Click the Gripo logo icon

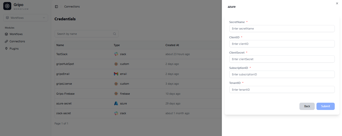[7, 6]
